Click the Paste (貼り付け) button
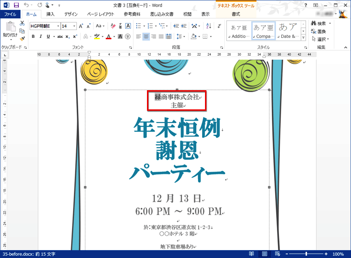The image size is (351, 258). [x=10, y=31]
